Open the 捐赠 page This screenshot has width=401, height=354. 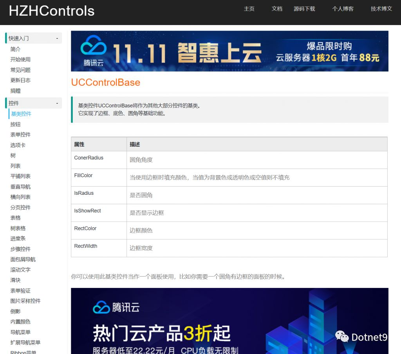pyautogui.click(x=15, y=90)
